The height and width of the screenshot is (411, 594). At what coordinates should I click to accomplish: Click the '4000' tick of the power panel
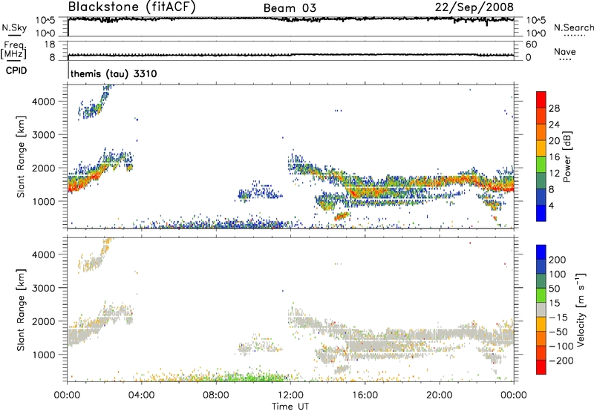(44, 102)
